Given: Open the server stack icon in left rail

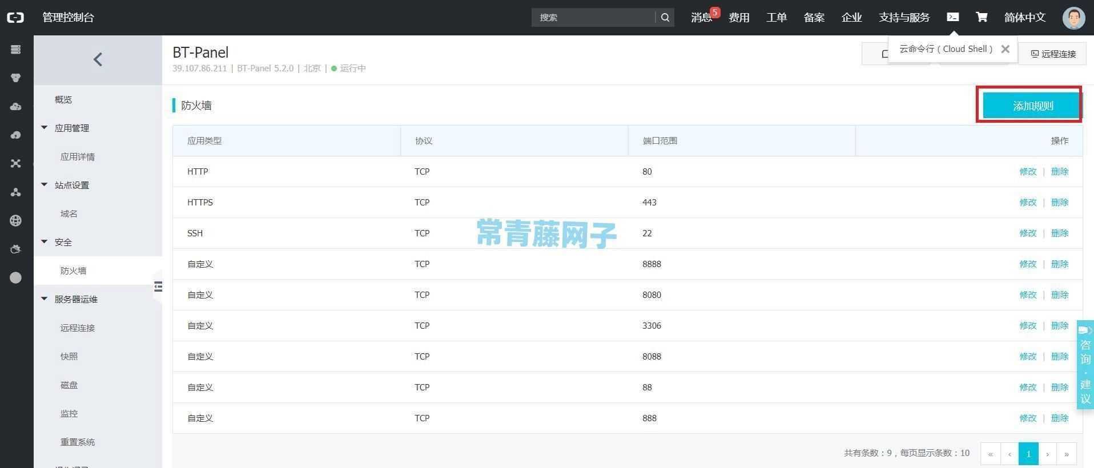Looking at the screenshot, I should tap(16, 50).
